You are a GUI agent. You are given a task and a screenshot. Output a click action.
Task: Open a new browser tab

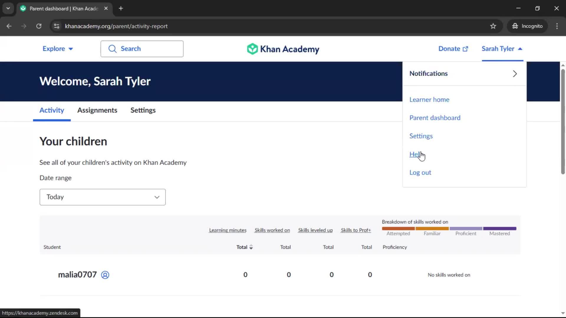point(121,8)
